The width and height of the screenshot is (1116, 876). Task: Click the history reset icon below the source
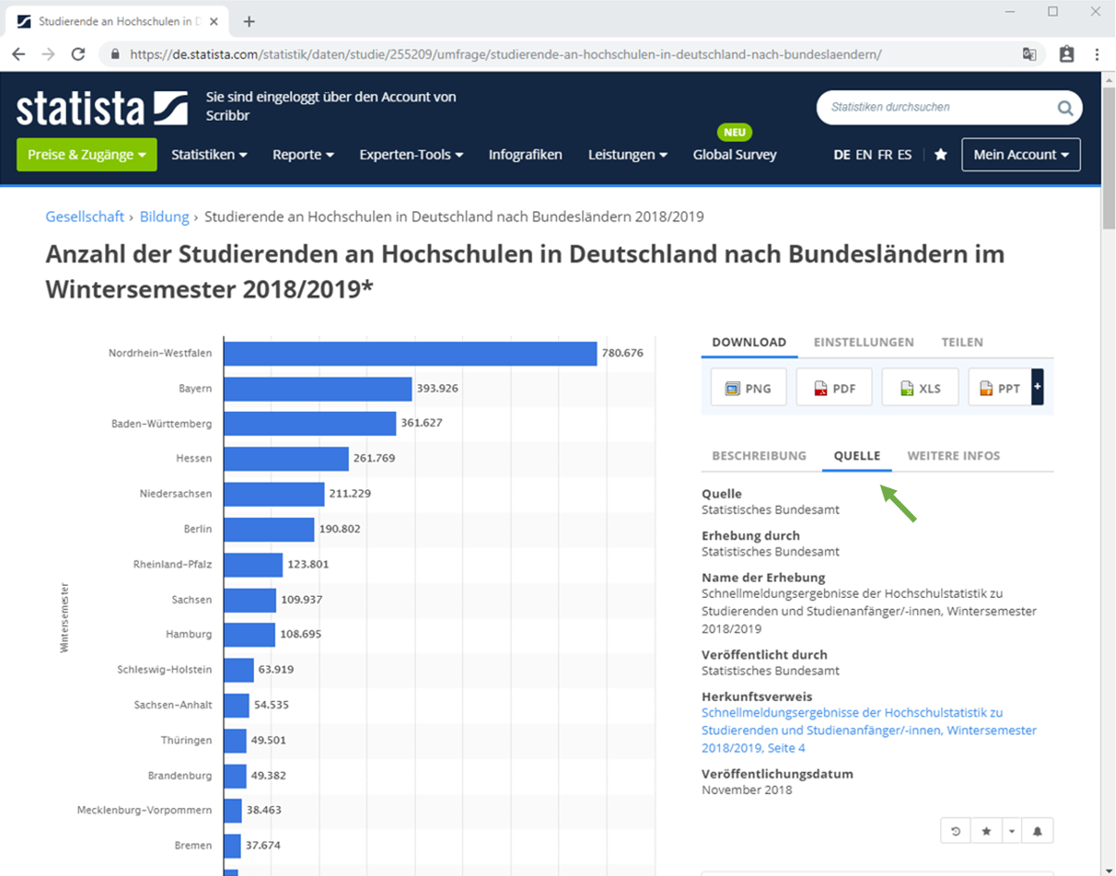coord(956,830)
